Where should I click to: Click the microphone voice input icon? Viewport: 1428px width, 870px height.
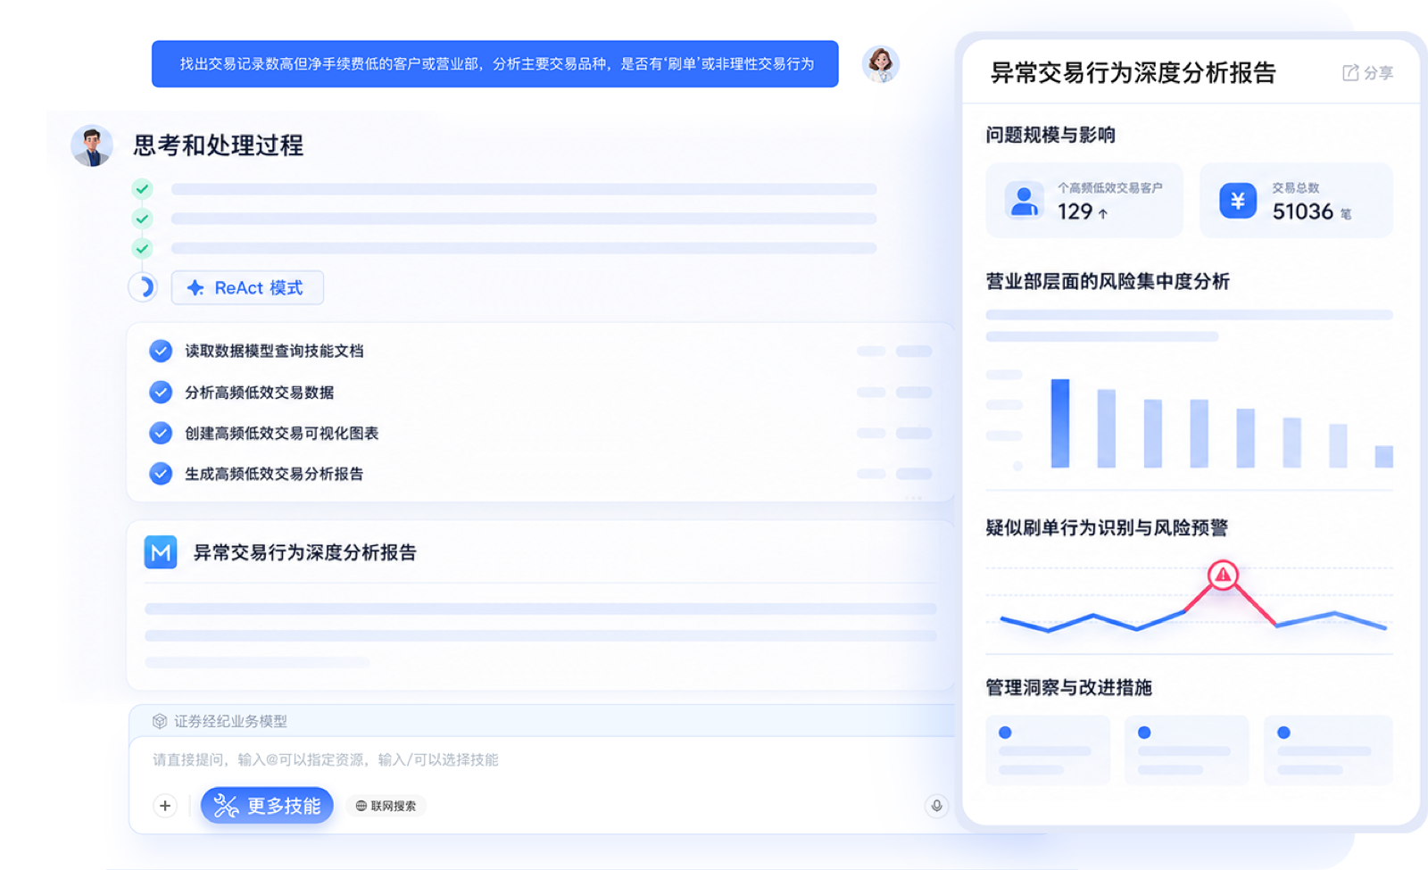(x=936, y=806)
